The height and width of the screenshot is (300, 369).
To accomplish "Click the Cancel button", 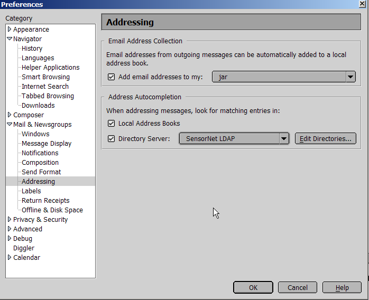I will 298,287.
